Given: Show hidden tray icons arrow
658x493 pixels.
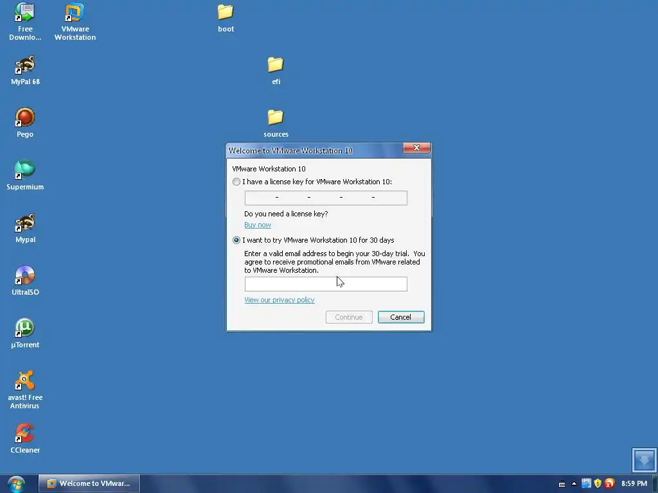Looking at the screenshot, I should (x=574, y=484).
